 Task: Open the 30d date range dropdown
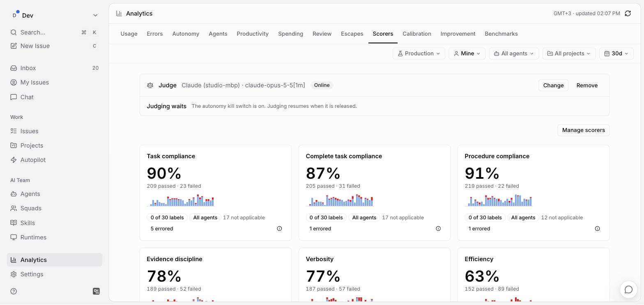tap(616, 54)
